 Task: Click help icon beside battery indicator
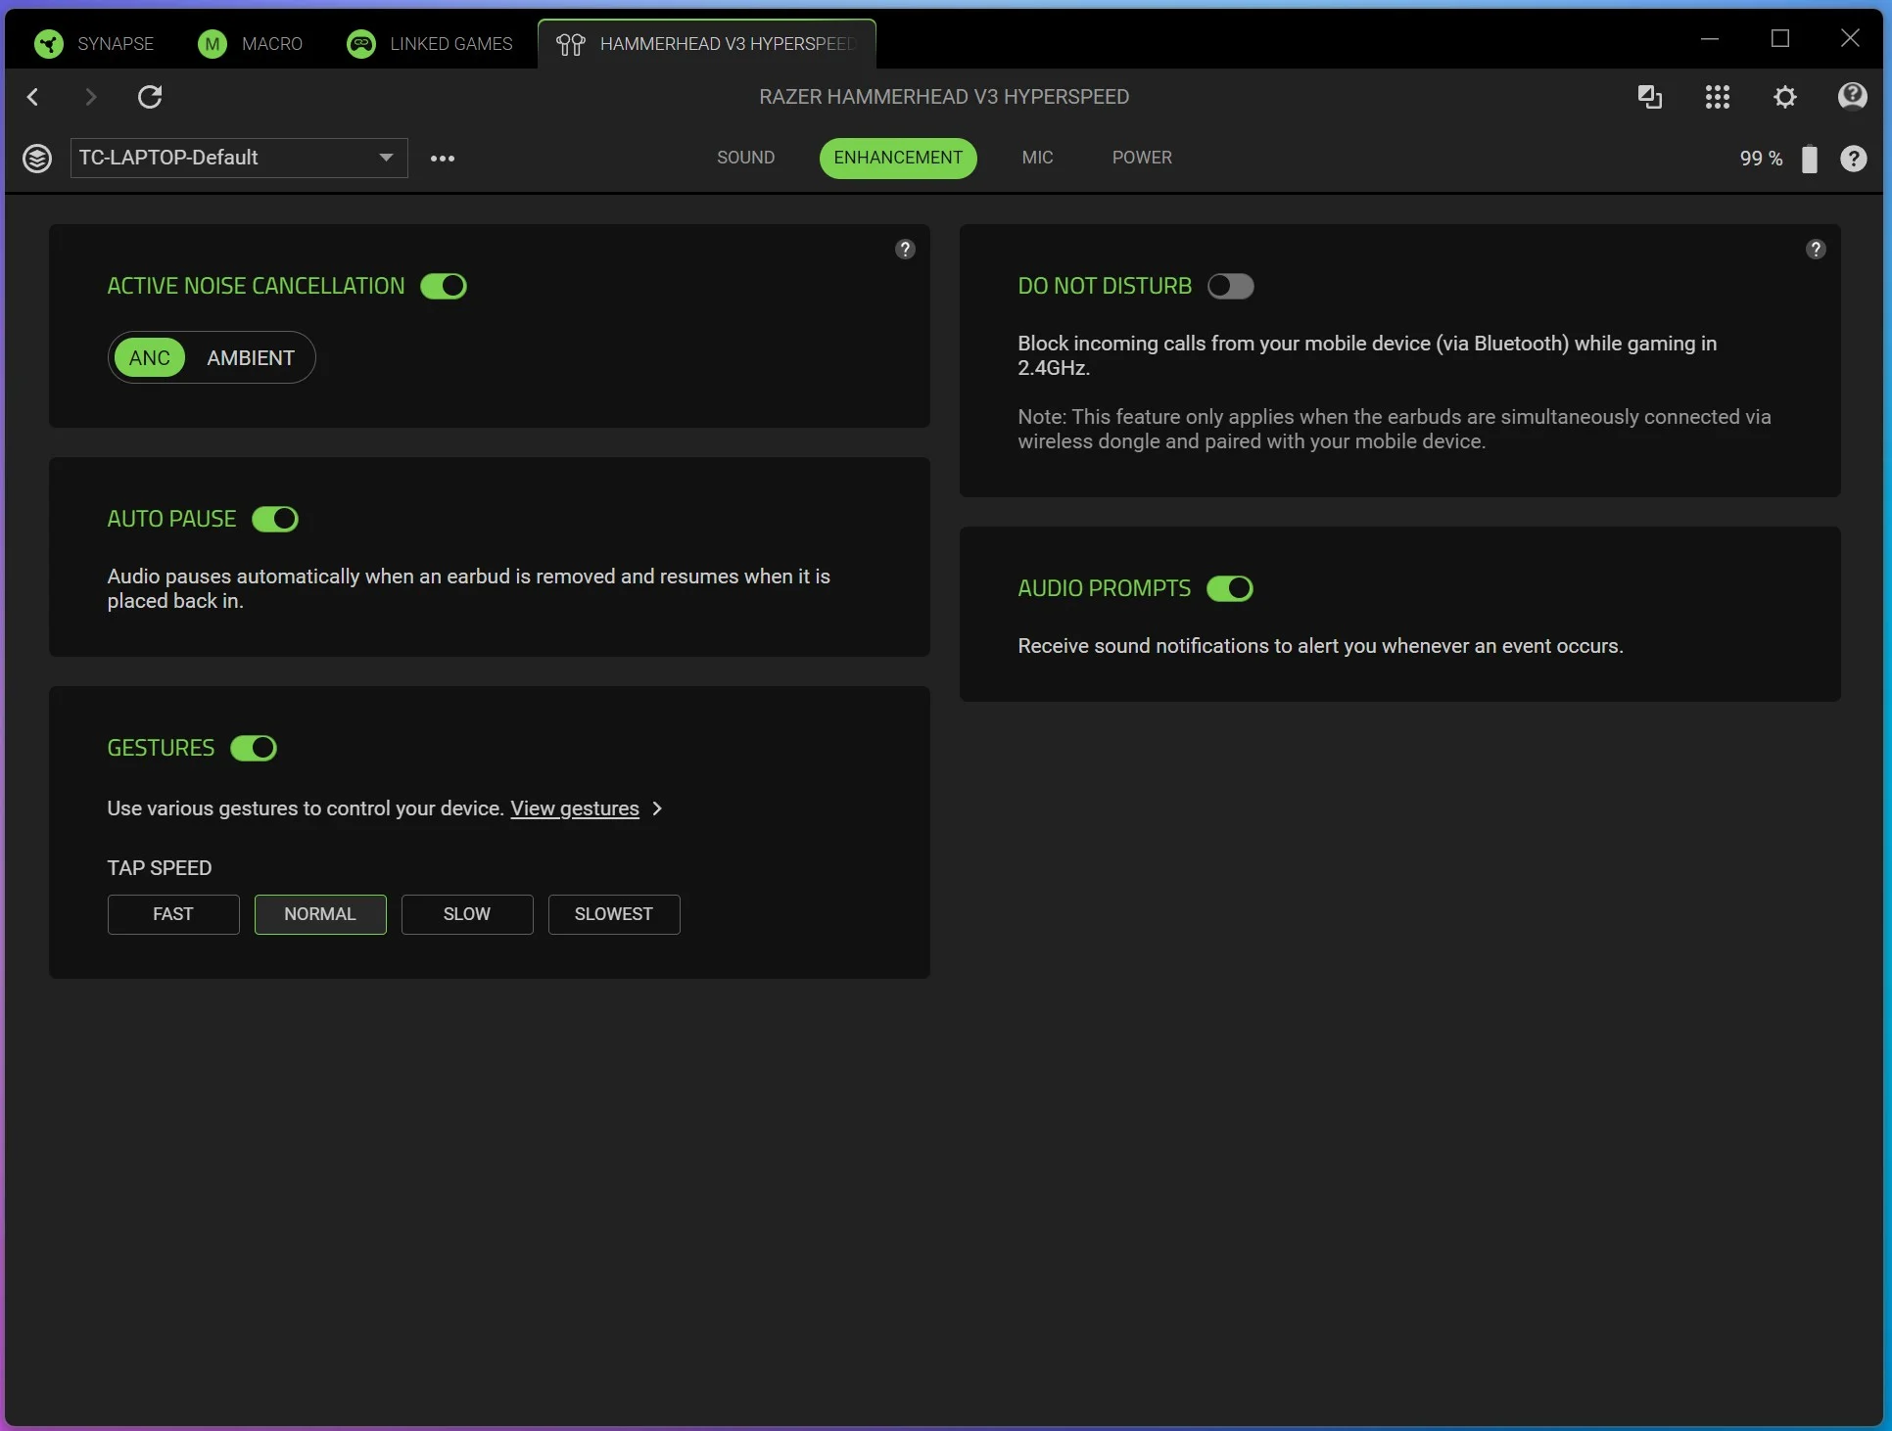point(1853,159)
